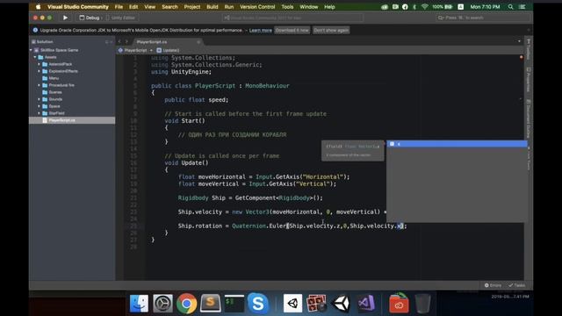Dismiss the JDK upgrade notification bar

click(529, 31)
